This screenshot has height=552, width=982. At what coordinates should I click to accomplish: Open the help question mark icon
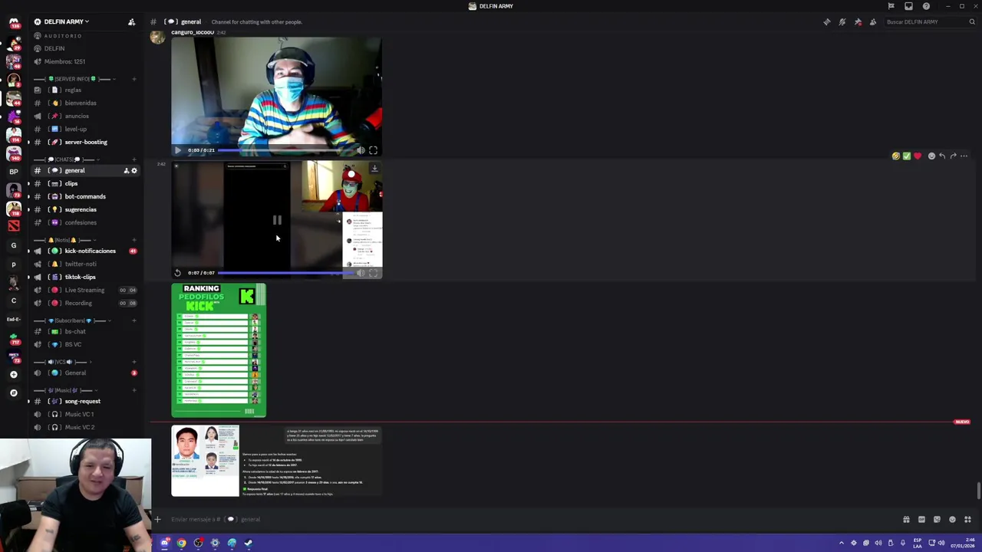[x=926, y=6]
